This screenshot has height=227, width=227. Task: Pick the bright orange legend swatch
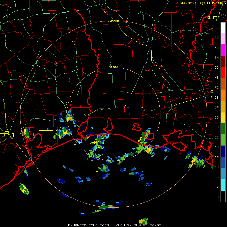pyautogui.click(x=223, y=95)
